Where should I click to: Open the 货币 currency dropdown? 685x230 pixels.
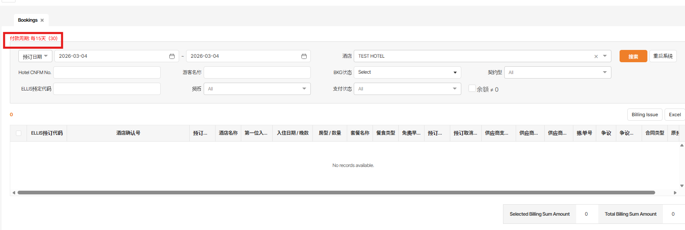pyautogui.click(x=257, y=89)
